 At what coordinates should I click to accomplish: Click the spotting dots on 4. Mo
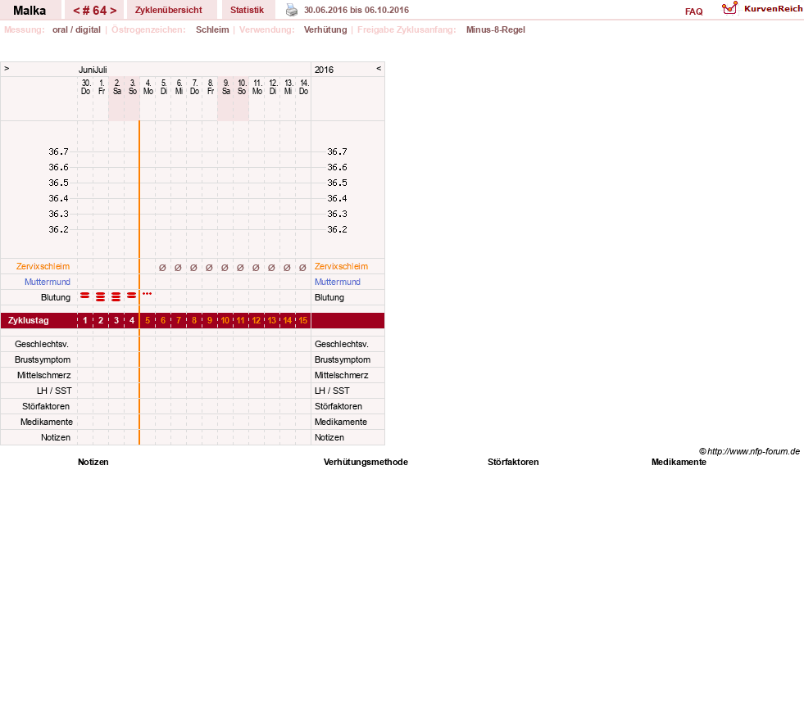[148, 294]
